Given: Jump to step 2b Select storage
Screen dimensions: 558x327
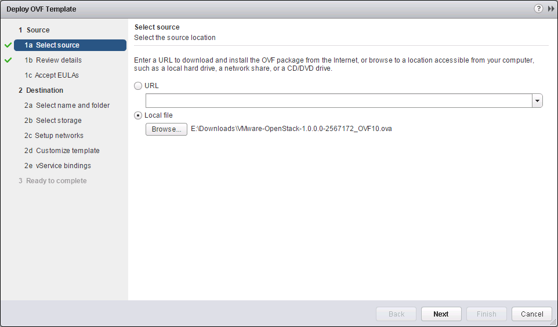Looking at the screenshot, I should pos(53,121).
